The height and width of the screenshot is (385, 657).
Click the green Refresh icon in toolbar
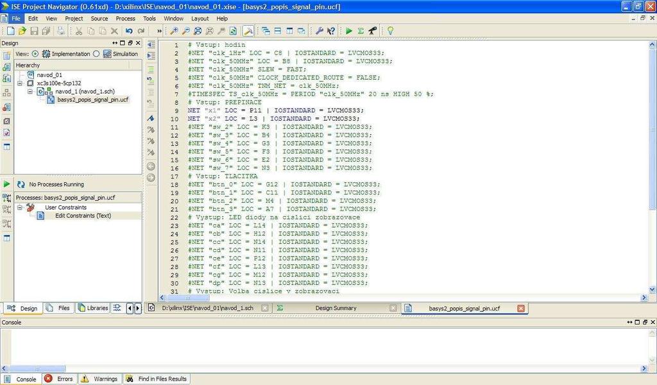click(234, 31)
